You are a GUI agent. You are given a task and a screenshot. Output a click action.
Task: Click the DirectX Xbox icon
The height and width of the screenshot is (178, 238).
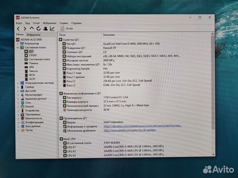pyautogui.click(x=22, y=106)
